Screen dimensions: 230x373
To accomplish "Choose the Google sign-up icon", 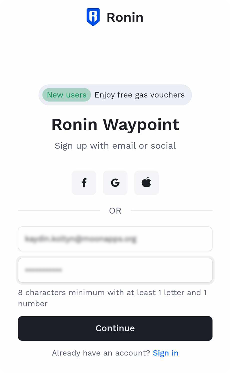I will [x=115, y=183].
